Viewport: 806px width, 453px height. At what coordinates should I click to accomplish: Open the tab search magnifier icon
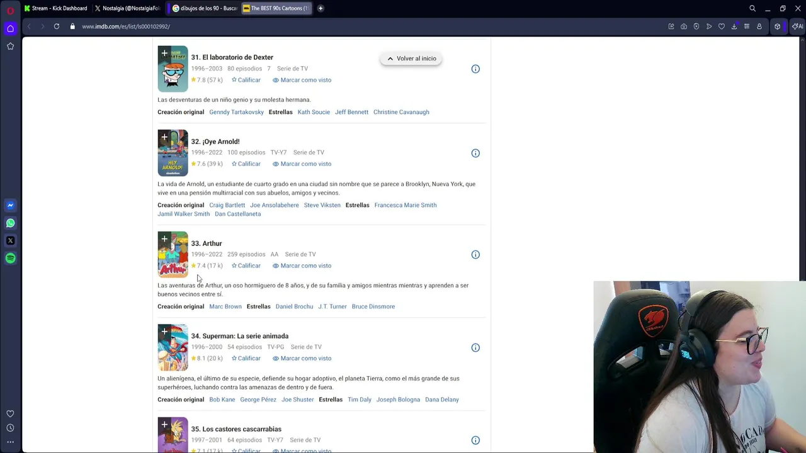[752, 8]
